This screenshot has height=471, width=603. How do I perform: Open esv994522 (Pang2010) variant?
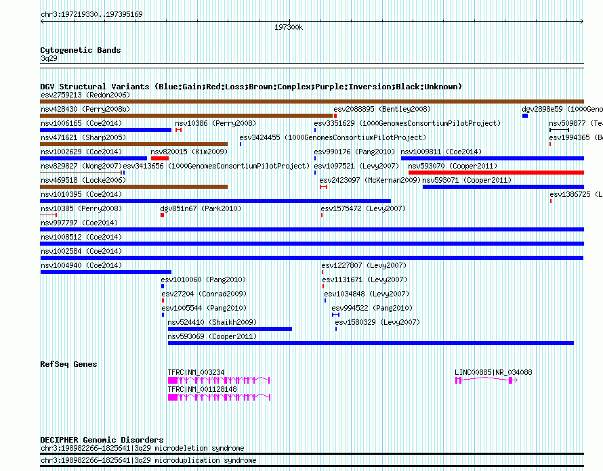pyautogui.click(x=372, y=308)
